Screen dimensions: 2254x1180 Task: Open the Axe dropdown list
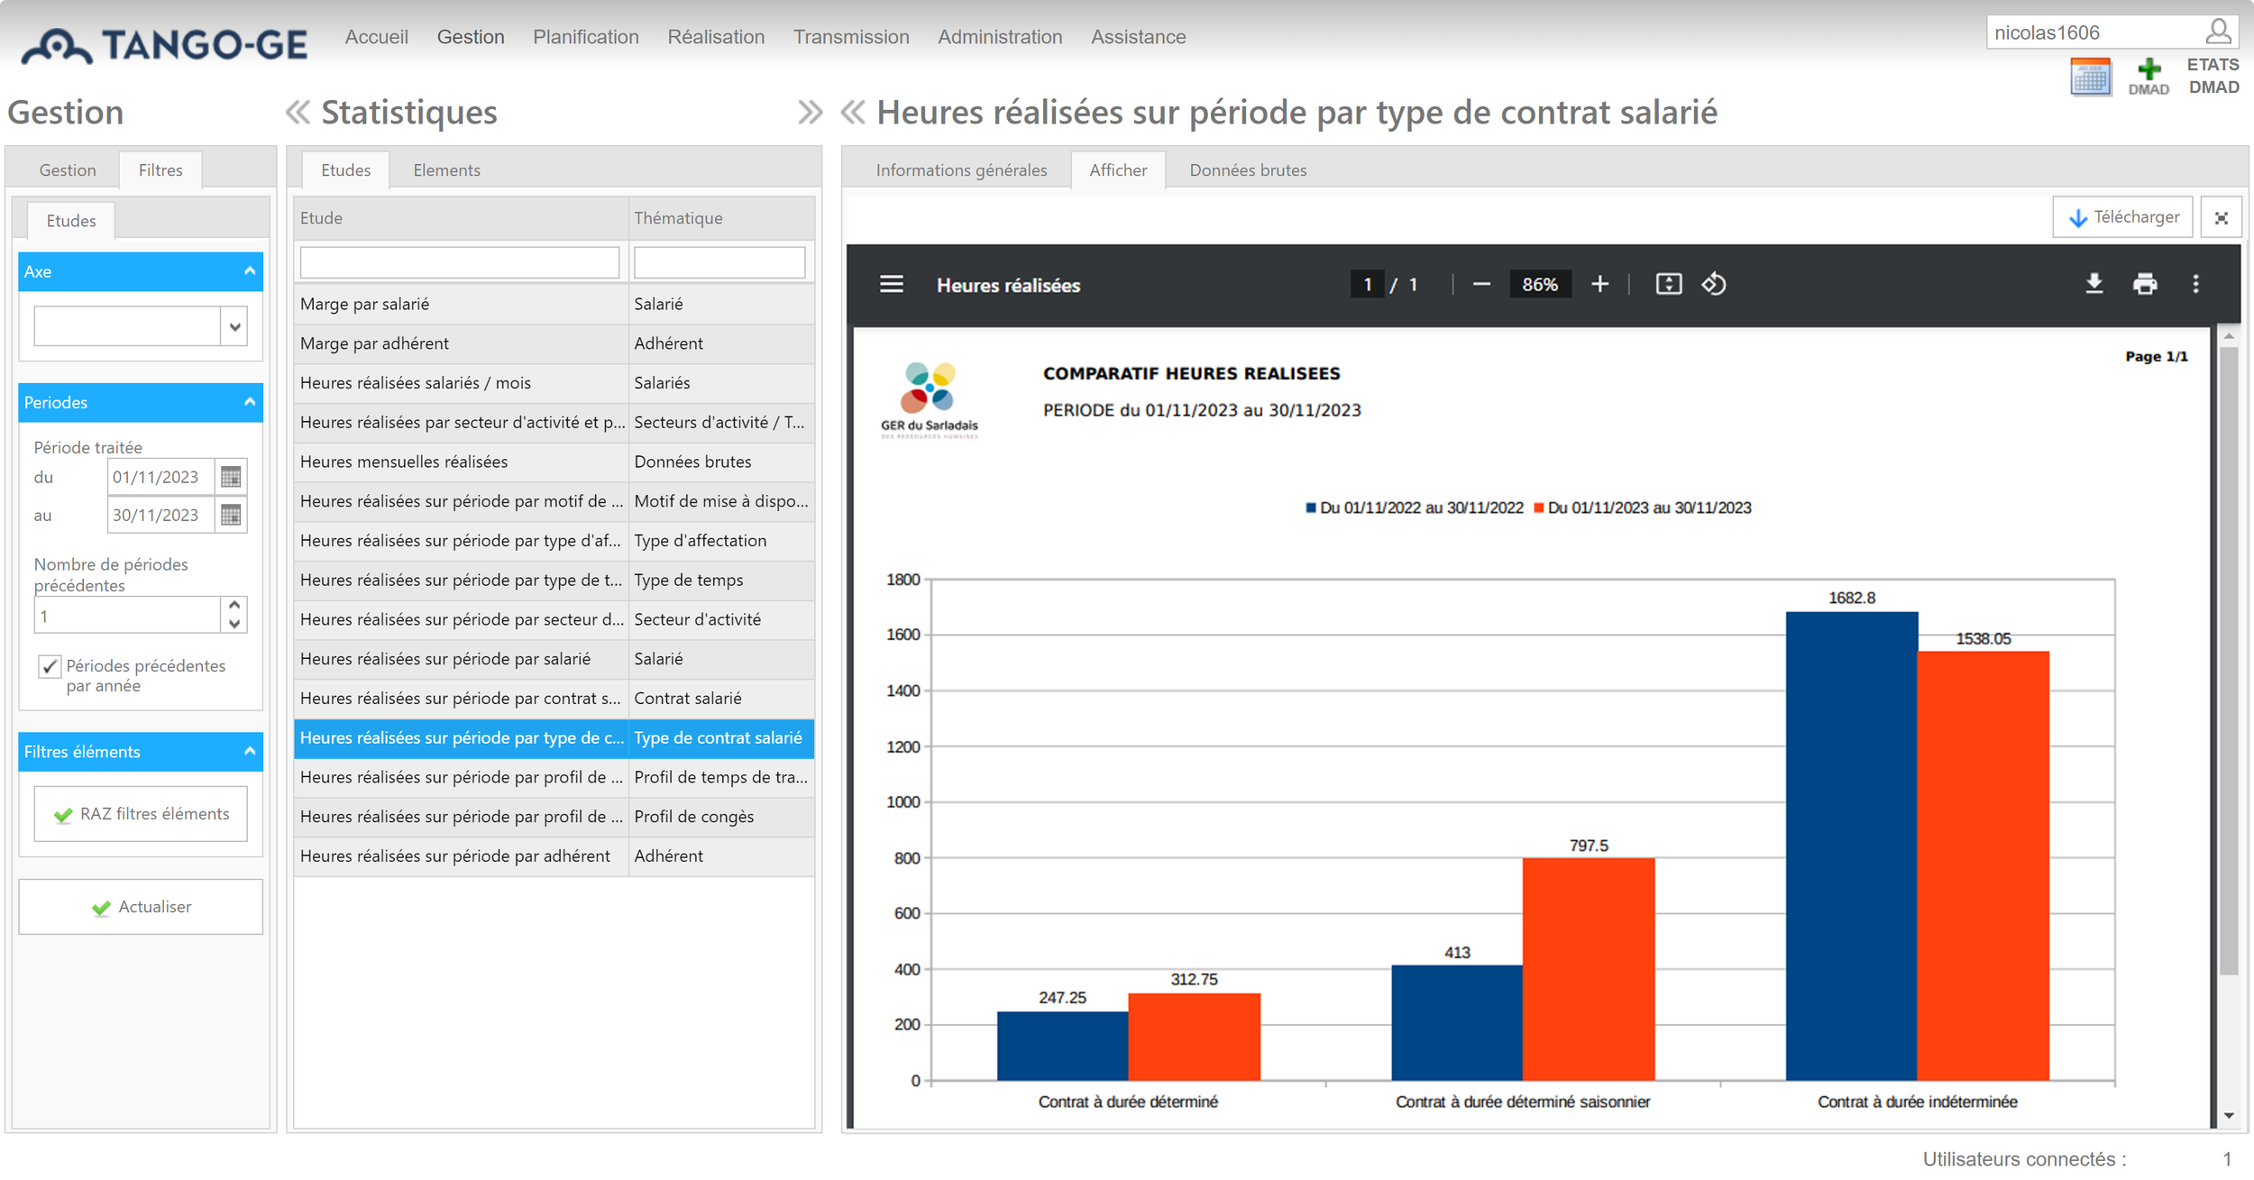[x=234, y=326]
